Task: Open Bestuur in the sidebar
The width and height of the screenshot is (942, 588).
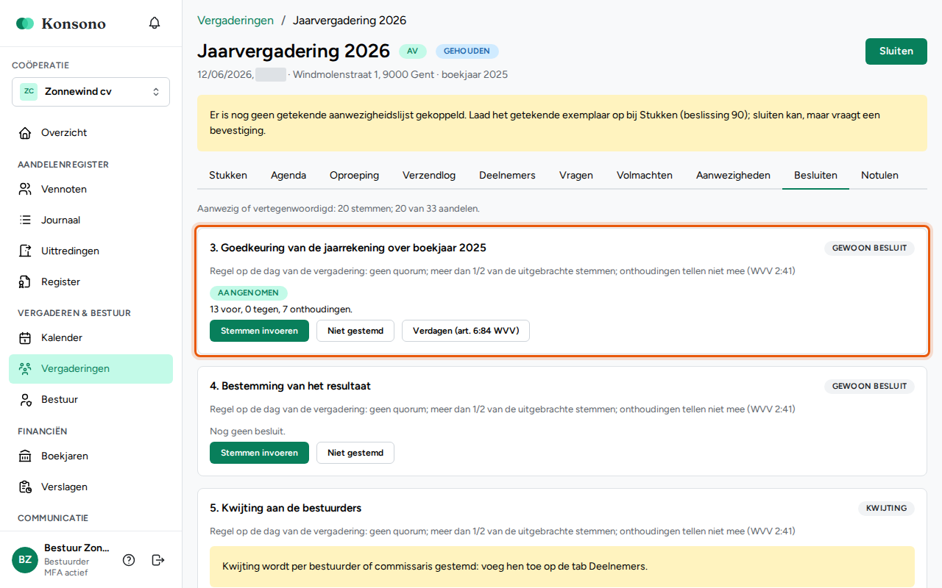Action: point(91,400)
